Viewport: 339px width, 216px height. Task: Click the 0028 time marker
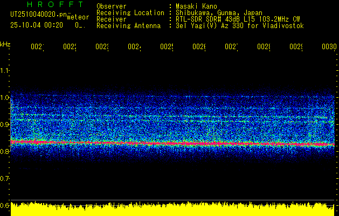coord(264,46)
